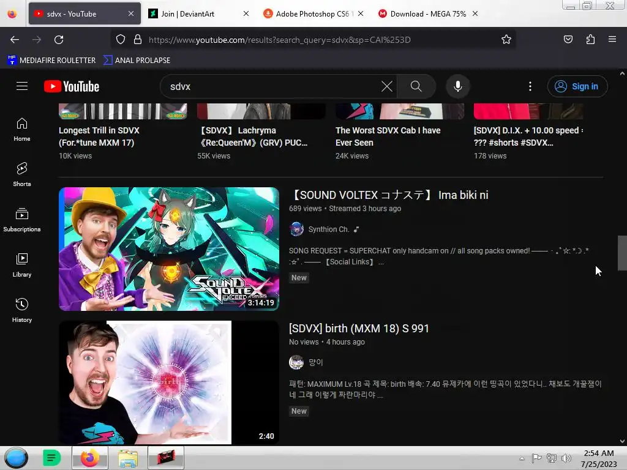Show hidden tray icons arrow

point(522,458)
